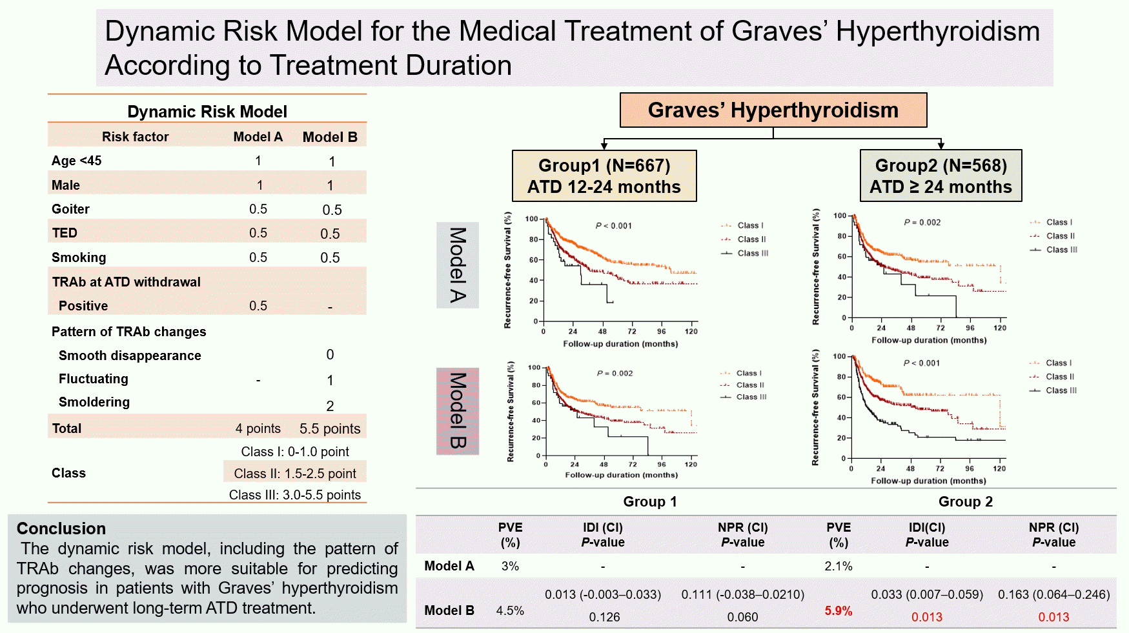This screenshot has height=633, width=1129.
Task: Click 'P = 0.002' in Group1 Model B chart
Action: 615,374
